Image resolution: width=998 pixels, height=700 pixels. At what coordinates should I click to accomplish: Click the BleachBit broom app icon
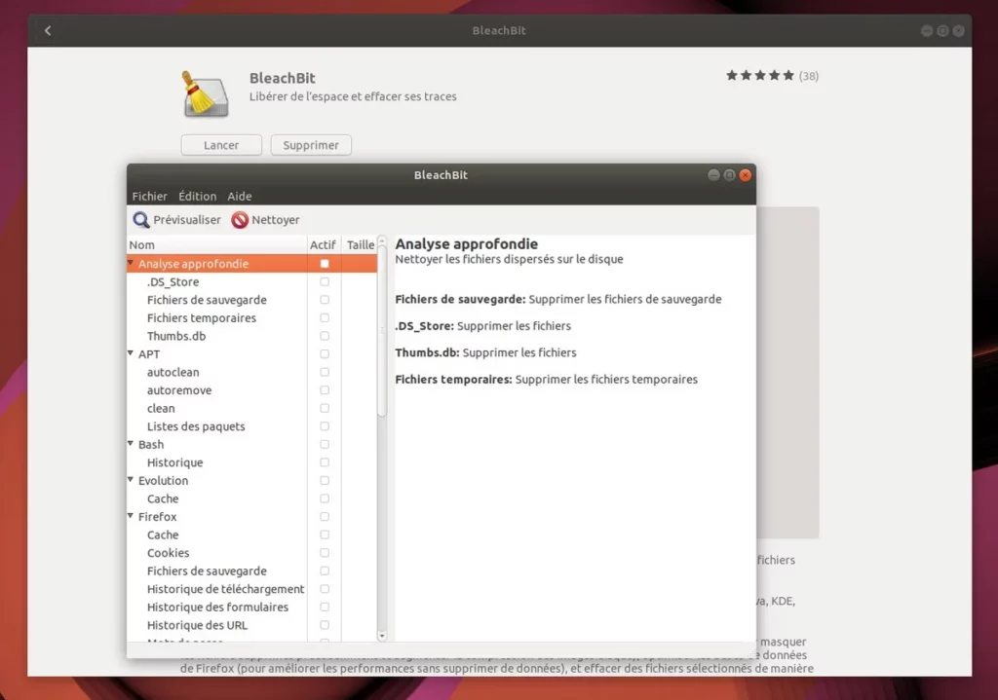coord(206,93)
